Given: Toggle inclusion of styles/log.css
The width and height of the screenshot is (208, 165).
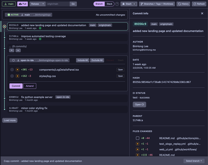Looking at the screenshot, I should coord(12,76).
